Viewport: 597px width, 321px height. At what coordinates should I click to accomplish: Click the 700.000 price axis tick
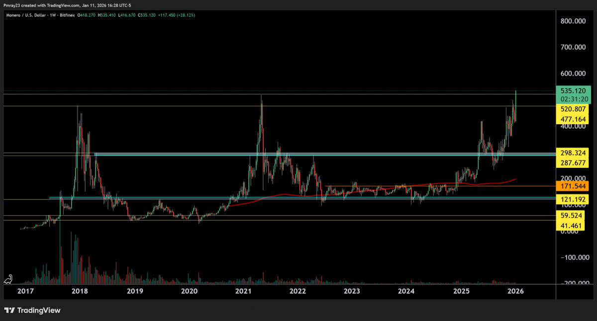(573, 47)
